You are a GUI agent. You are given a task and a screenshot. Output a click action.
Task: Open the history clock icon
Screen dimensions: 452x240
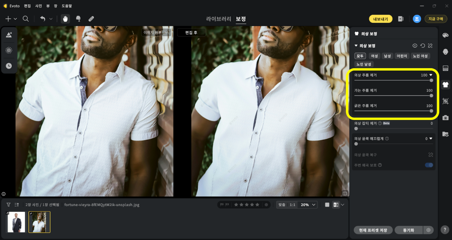(9, 66)
